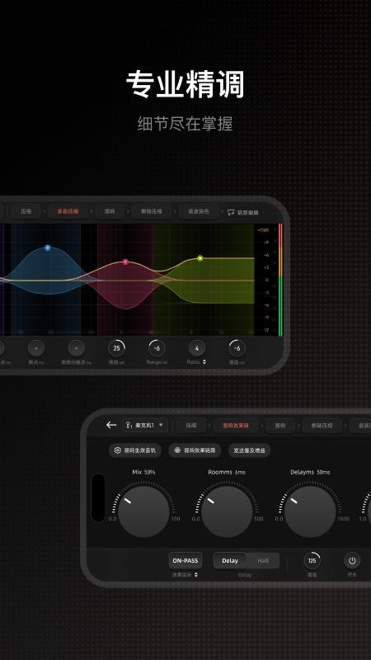Click the gain knob showing 125

[x=312, y=561]
